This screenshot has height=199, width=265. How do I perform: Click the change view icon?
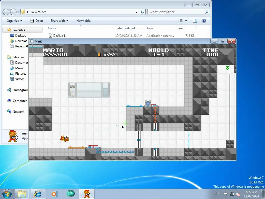[x=180, y=21]
